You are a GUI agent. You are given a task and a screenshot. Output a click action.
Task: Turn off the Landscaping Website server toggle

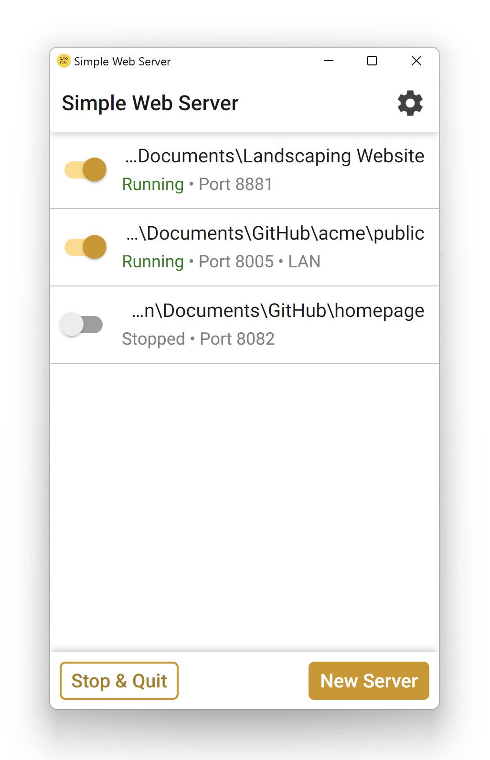click(x=85, y=169)
